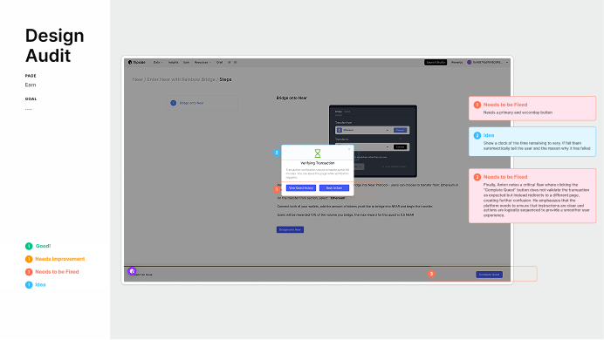The image size is (604, 340).
Task: Expand the Transfer from Ethereum dropdown
Action: tap(364, 131)
